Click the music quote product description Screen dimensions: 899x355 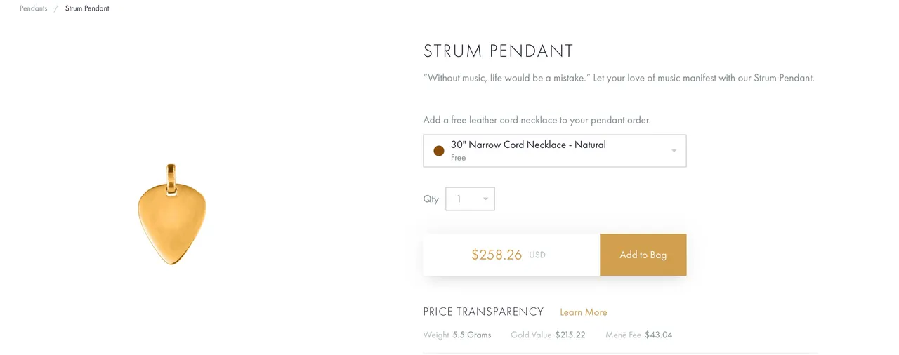tap(619, 78)
